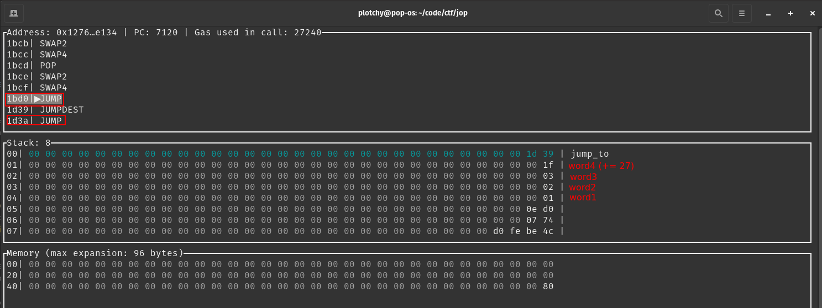Click the 1d 39 value in stack row 00
822x308 pixels.
point(540,154)
